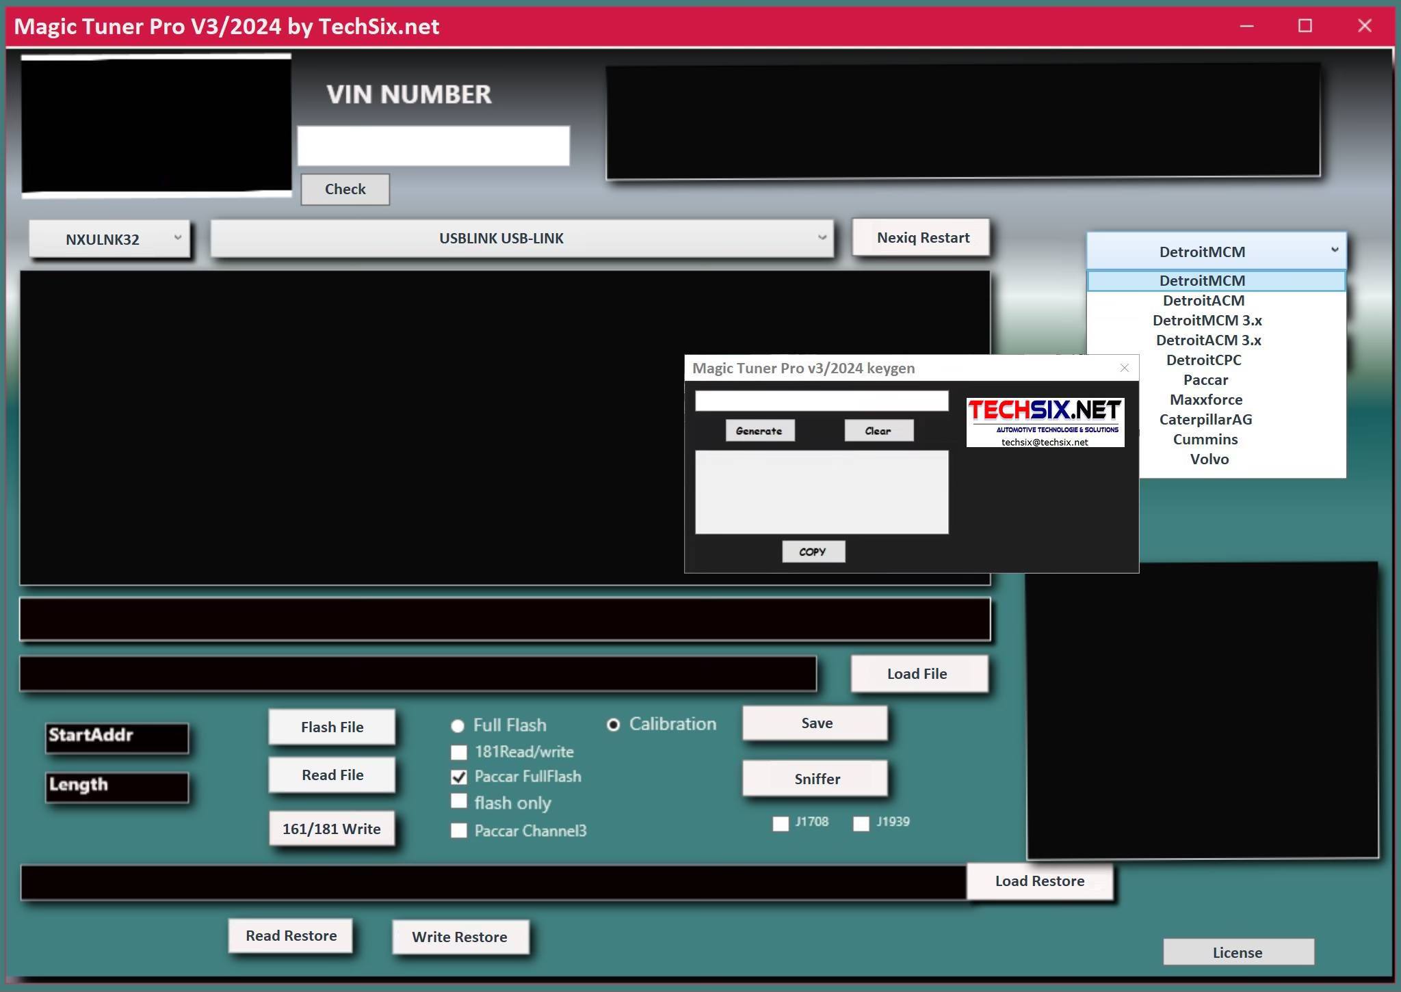The height and width of the screenshot is (992, 1401).
Task: Click the Load File button
Action: (919, 674)
